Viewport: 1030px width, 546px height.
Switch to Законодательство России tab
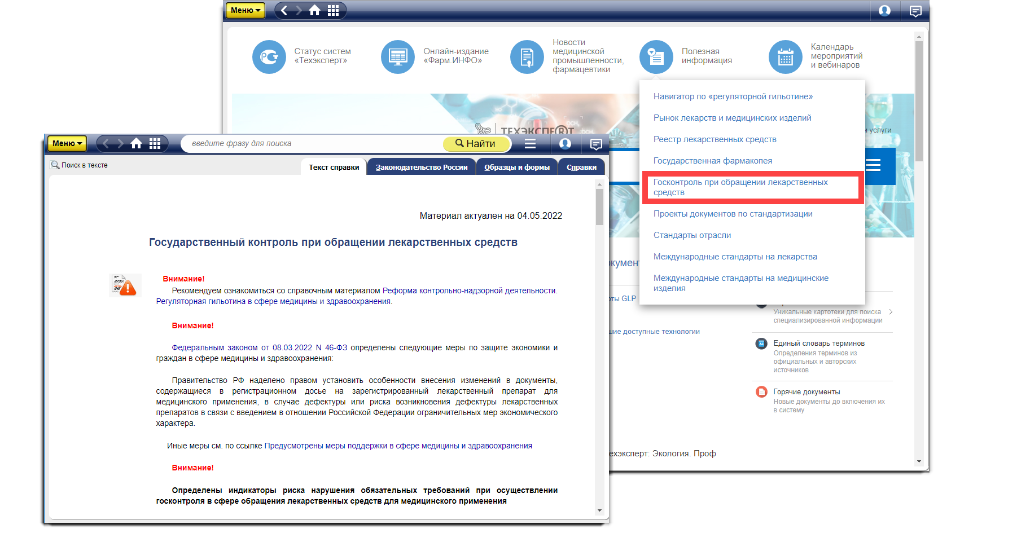pyautogui.click(x=422, y=168)
